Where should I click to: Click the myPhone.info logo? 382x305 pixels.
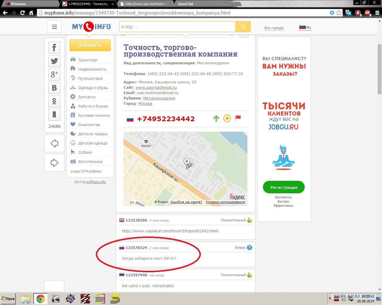[x=91, y=27]
